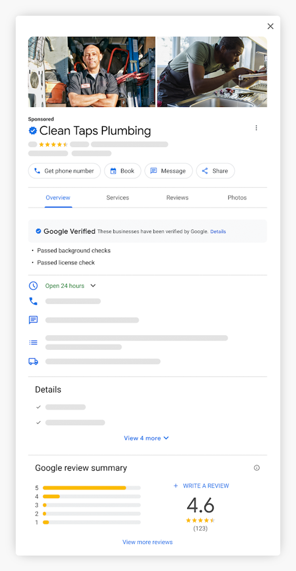Screen dimensions: 296x571
Task: Click the delivery truck service area icon
Action: pyautogui.click(x=33, y=361)
